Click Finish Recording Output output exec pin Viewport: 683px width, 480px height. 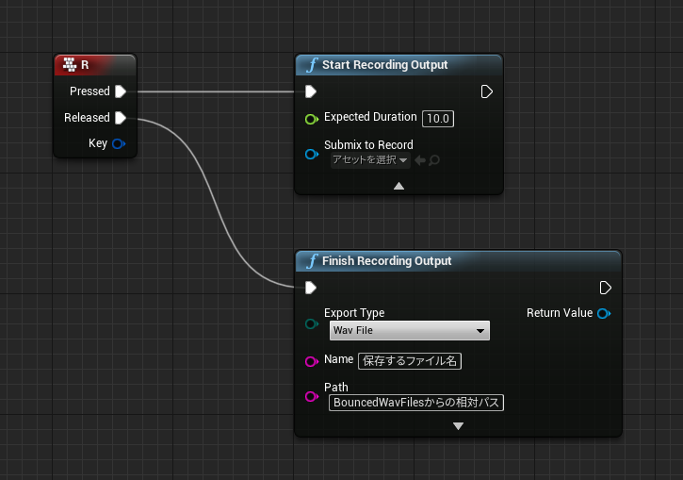click(x=606, y=288)
